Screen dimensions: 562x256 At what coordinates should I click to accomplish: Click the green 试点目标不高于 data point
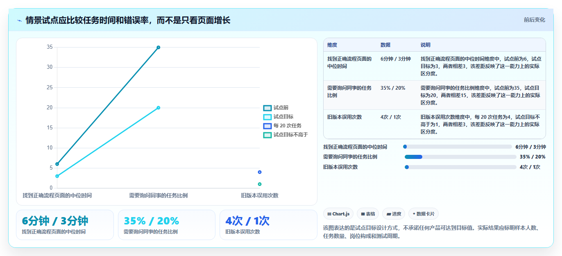(x=260, y=184)
